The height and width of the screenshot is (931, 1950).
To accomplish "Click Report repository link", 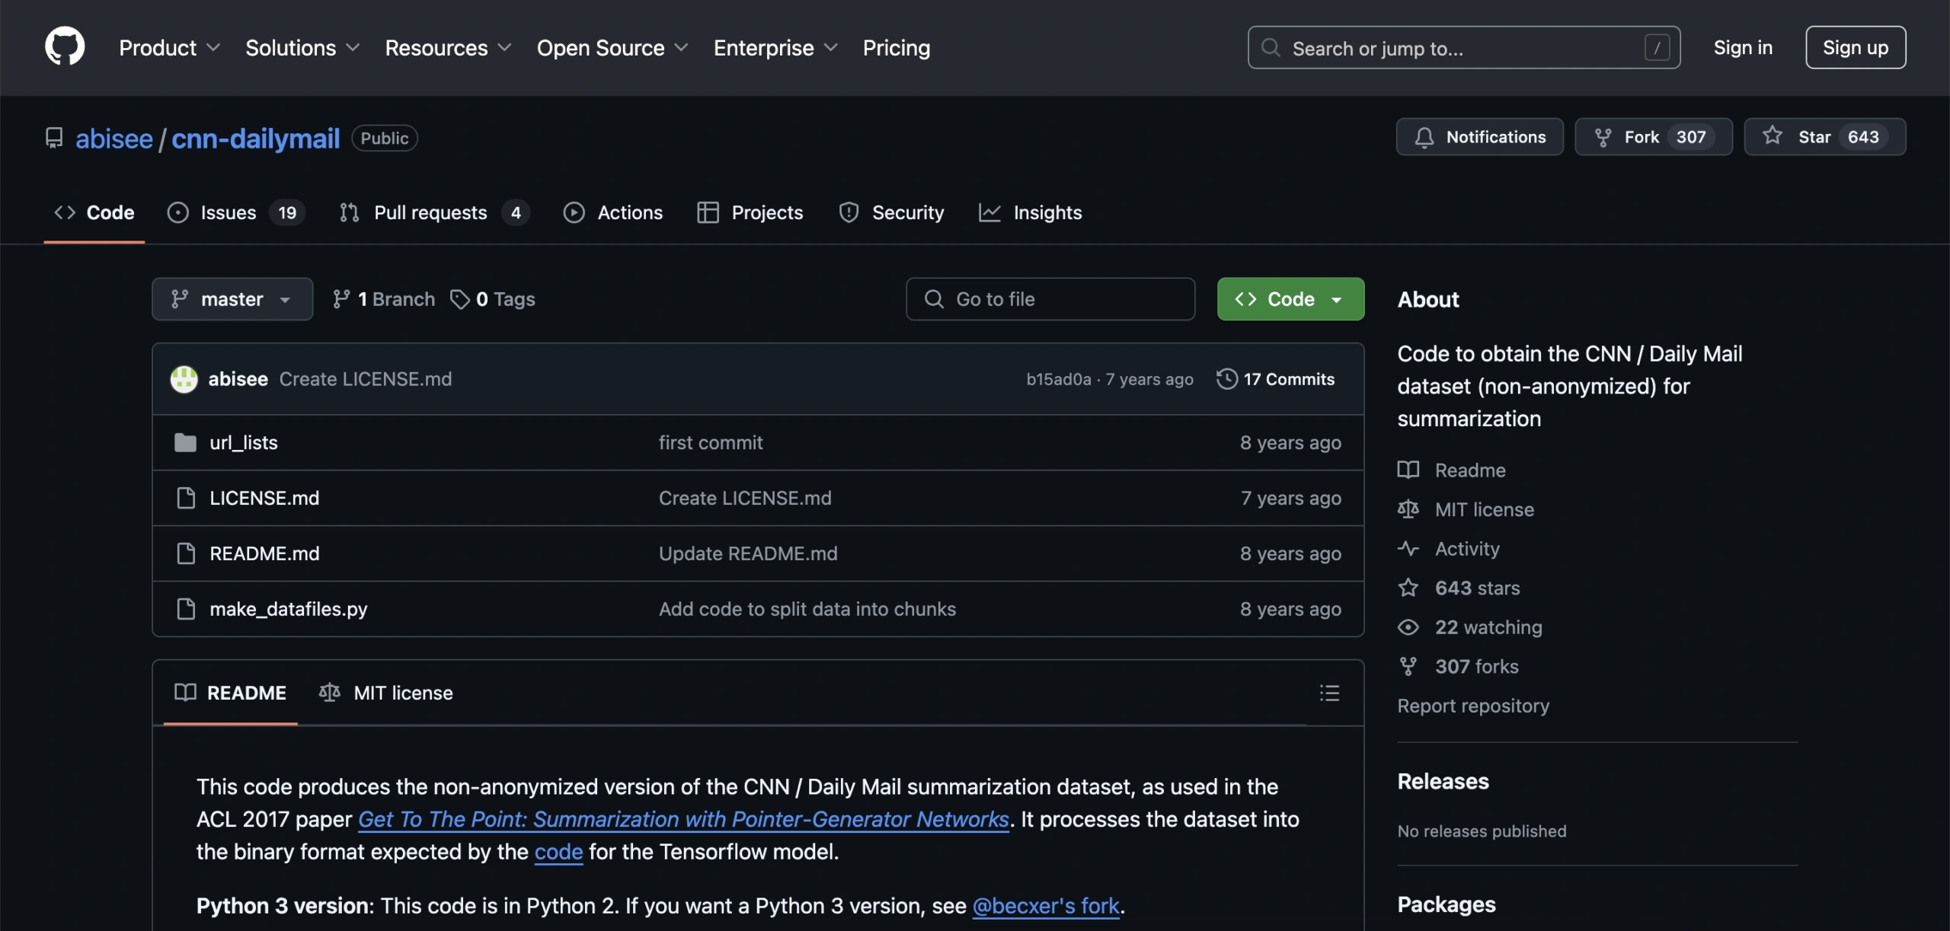I will point(1473,706).
